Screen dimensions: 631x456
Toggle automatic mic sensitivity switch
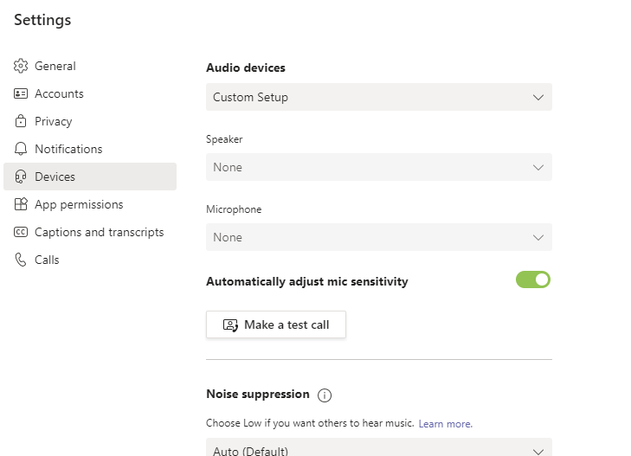533,279
